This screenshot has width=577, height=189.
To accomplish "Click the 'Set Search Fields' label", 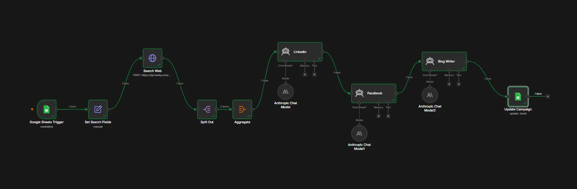I will click(x=98, y=122).
